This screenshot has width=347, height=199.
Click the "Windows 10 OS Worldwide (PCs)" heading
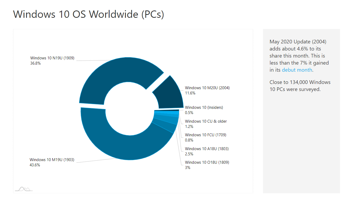pos(88,14)
